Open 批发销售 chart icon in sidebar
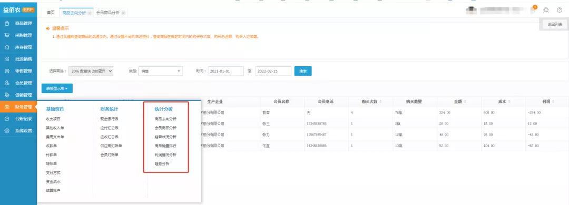Image resolution: width=569 pixels, height=205 pixels. [7, 59]
